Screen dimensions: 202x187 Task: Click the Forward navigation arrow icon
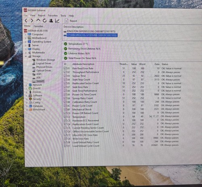coord(32,21)
